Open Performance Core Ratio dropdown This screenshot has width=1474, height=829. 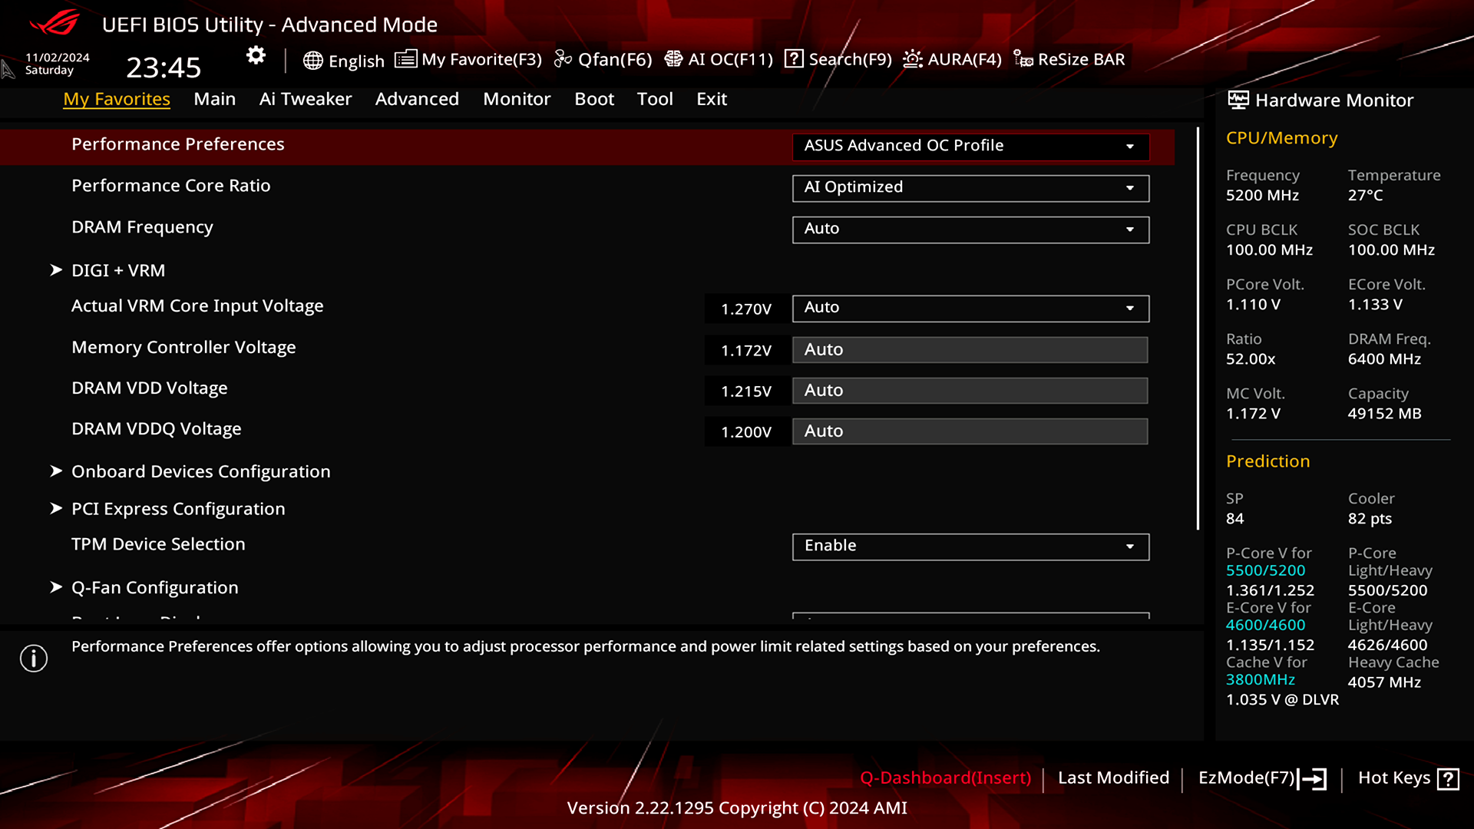[x=970, y=187]
